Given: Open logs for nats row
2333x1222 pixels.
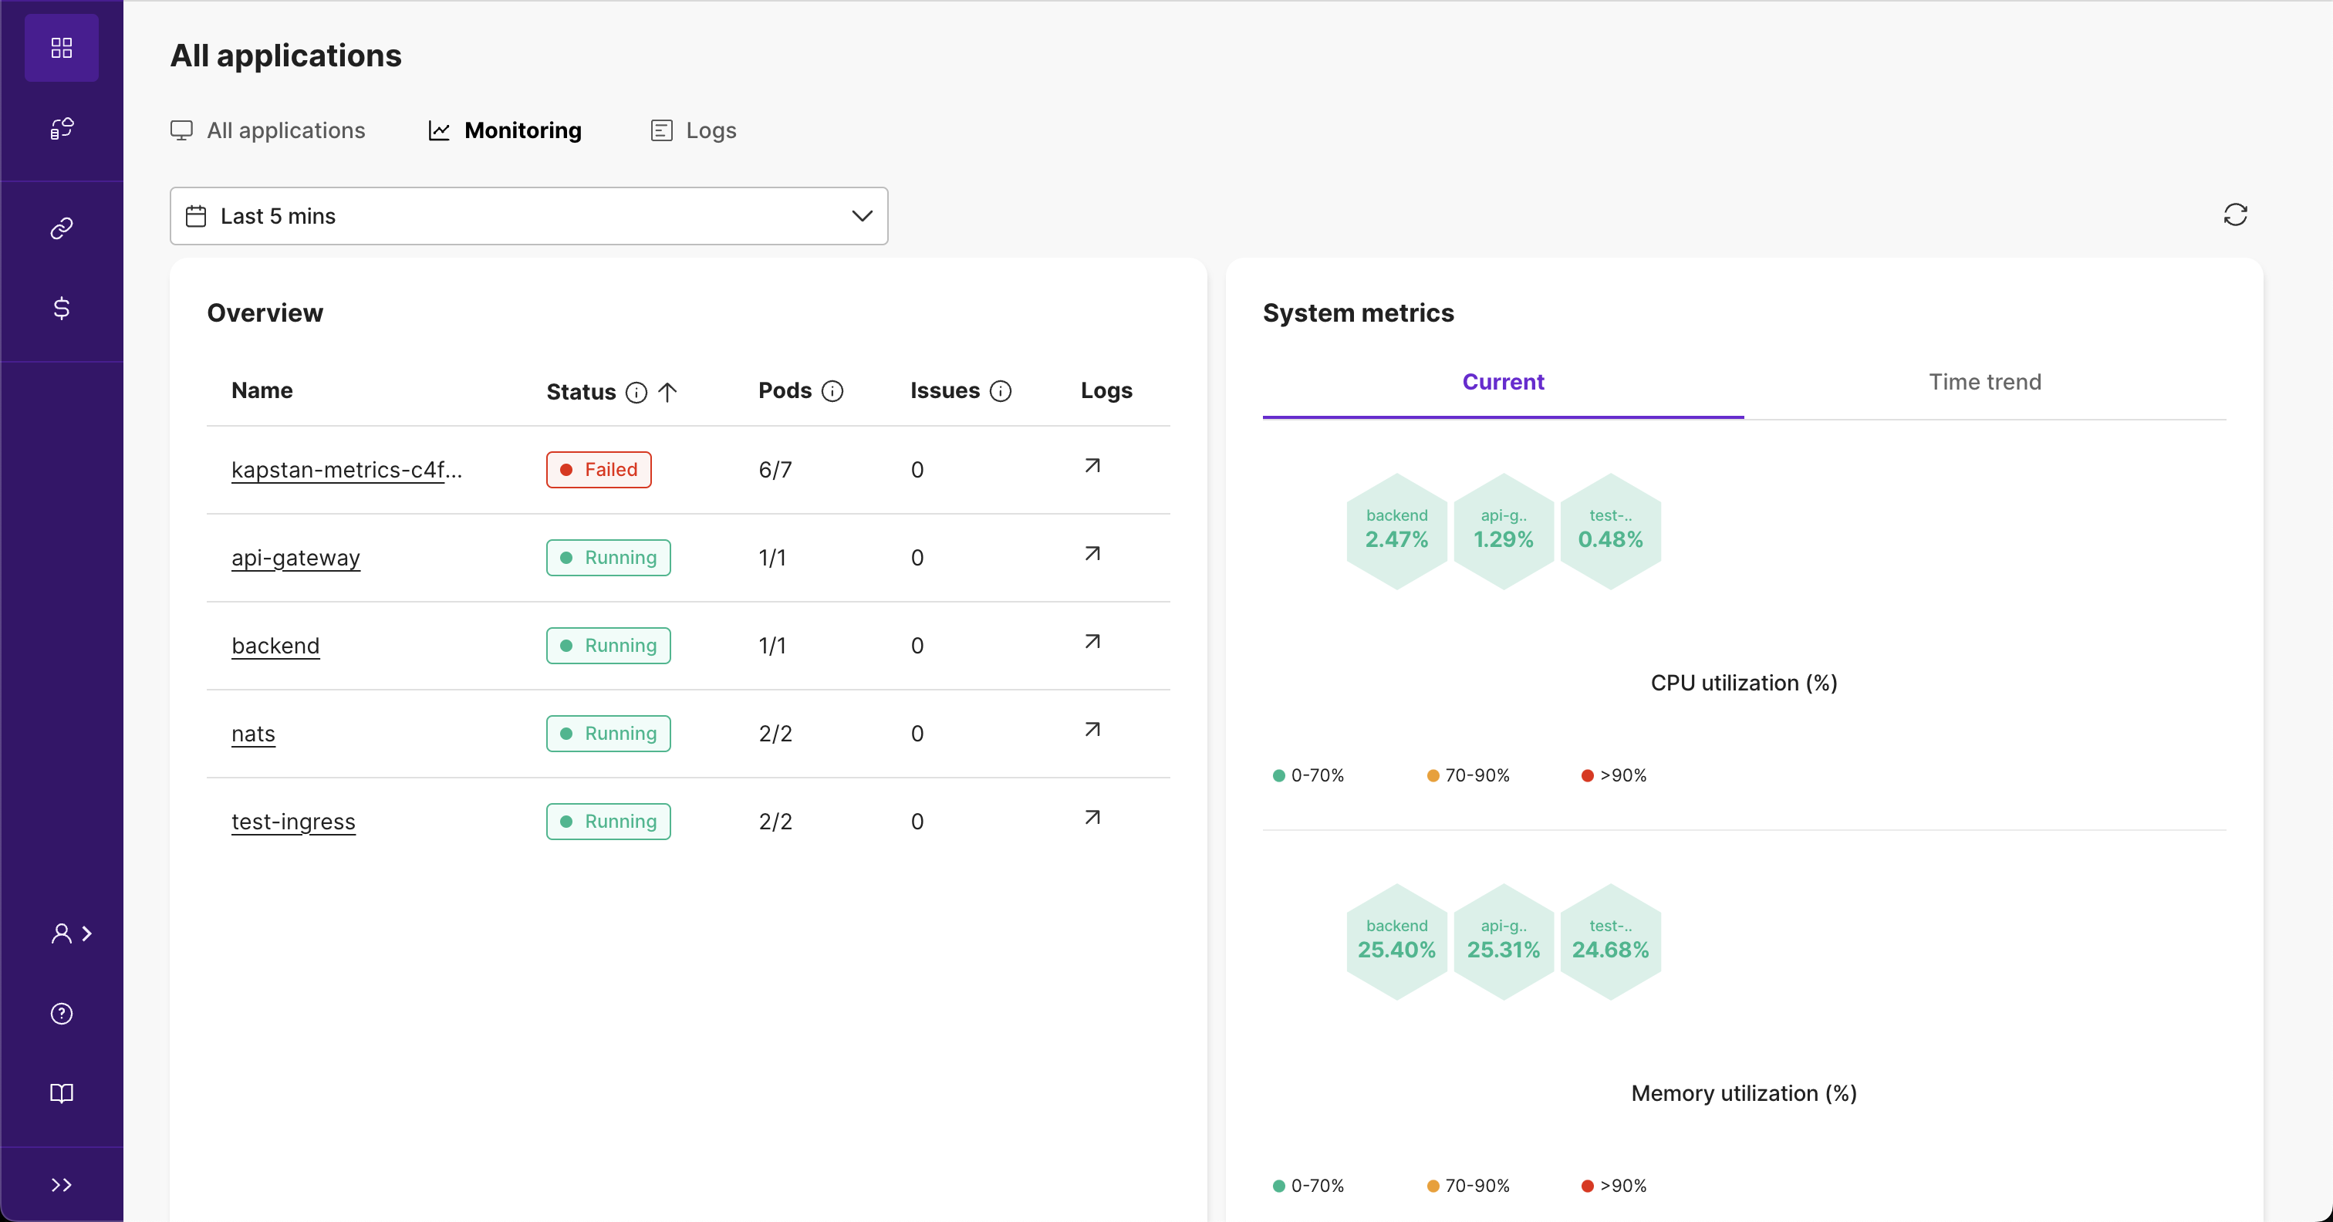Looking at the screenshot, I should coord(1093,730).
